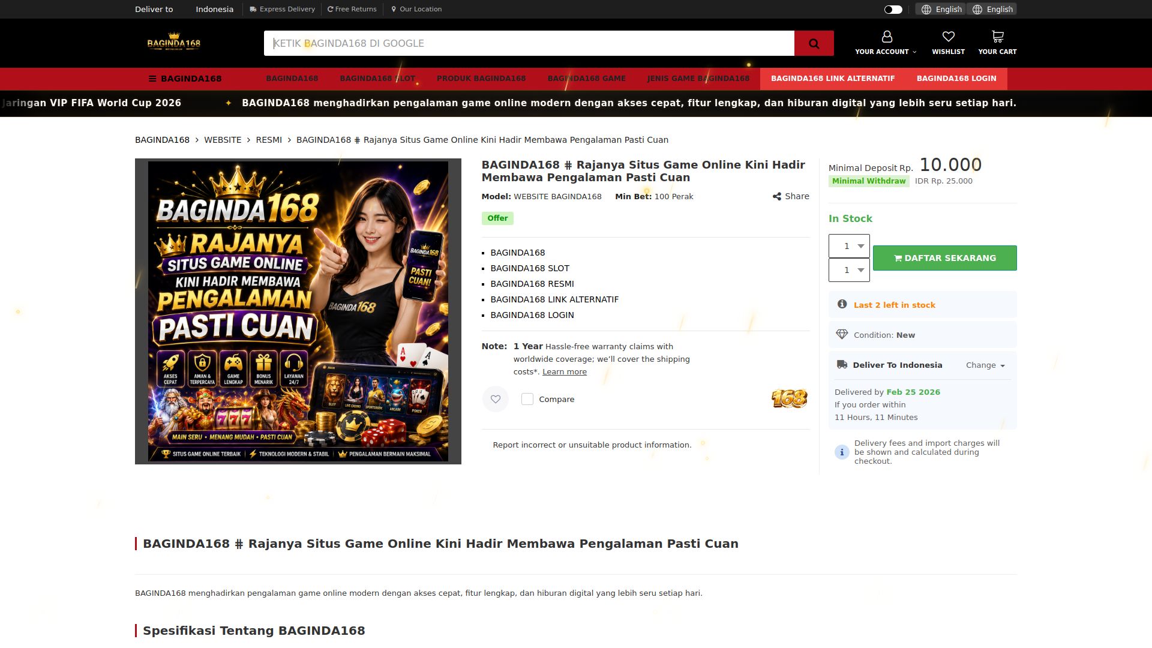
Task: Open the second quantity dropdown
Action: point(849,270)
